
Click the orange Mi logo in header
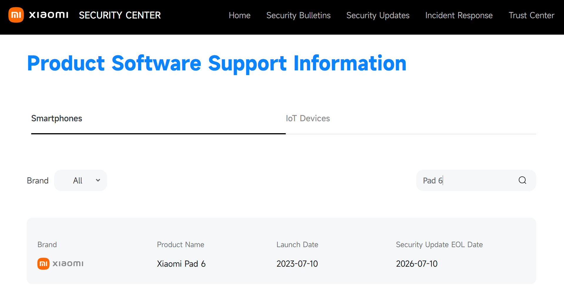tap(16, 15)
